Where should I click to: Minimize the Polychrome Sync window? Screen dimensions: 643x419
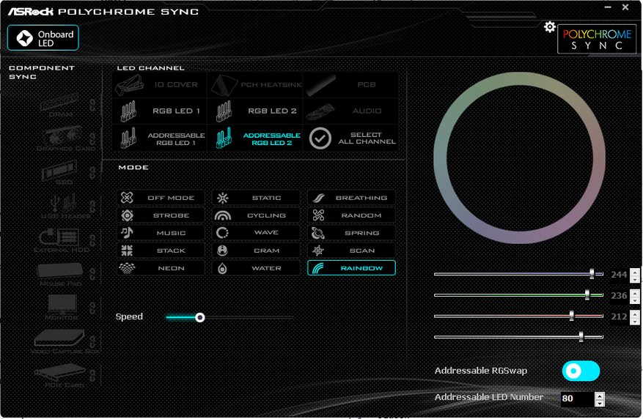tap(608, 7)
